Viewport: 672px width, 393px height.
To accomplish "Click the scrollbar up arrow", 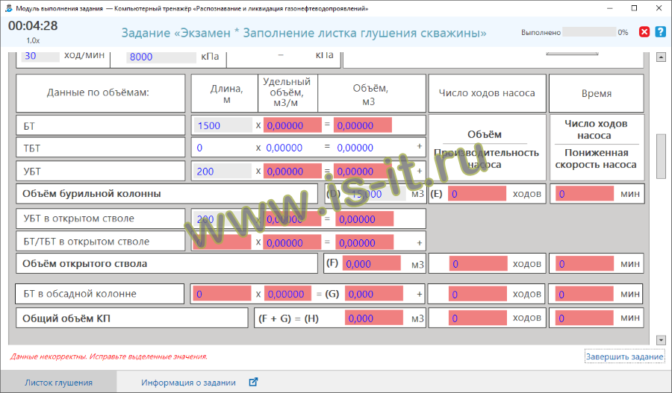I will pyautogui.click(x=661, y=57).
